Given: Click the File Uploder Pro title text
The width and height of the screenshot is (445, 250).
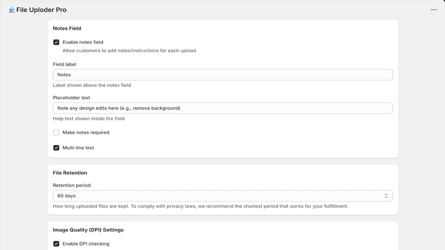Looking at the screenshot, I should (x=41, y=10).
